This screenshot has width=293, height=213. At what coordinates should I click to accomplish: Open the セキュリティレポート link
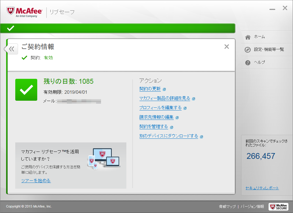point(262,188)
